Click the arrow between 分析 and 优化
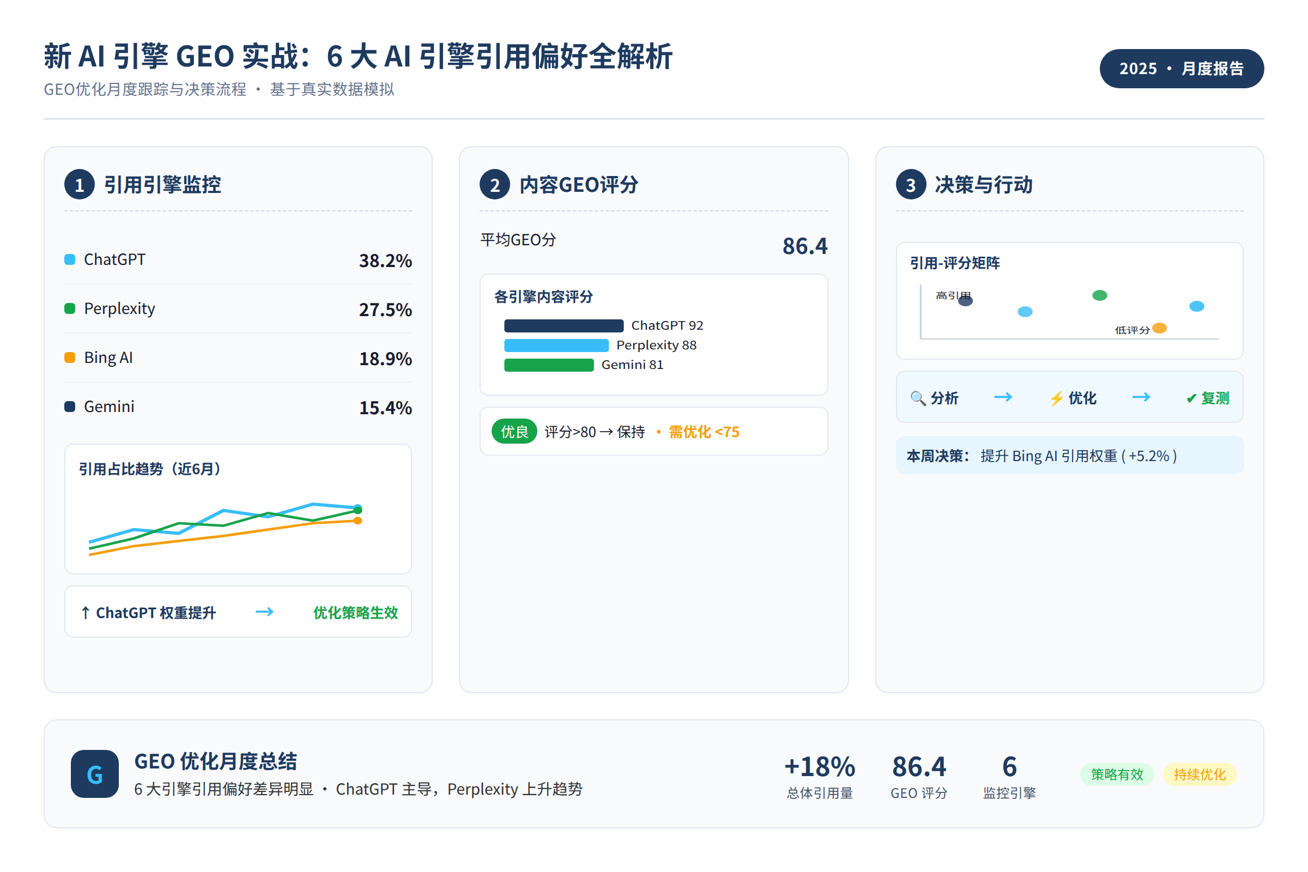The image size is (1308, 872). click(x=1003, y=397)
